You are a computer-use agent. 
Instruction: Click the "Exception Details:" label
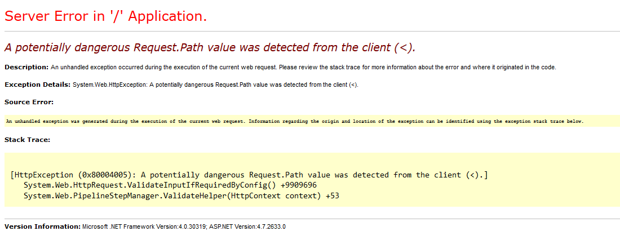(38, 85)
